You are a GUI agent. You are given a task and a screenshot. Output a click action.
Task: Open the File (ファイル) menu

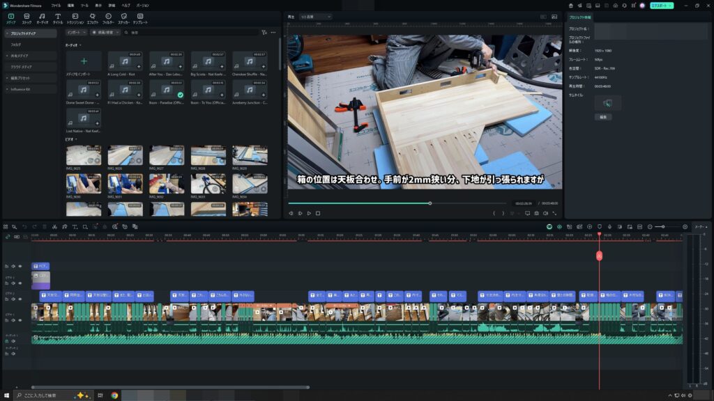(56, 5)
